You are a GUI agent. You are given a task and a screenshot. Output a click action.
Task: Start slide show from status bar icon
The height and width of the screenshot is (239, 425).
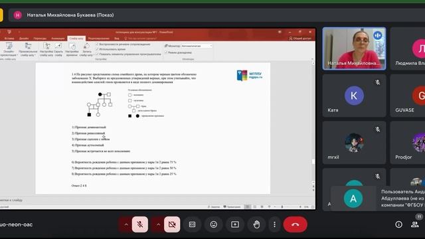(x=269, y=206)
